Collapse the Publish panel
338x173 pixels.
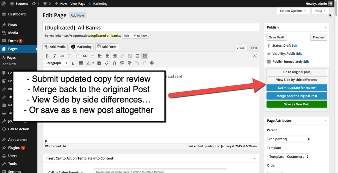(x=325, y=27)
